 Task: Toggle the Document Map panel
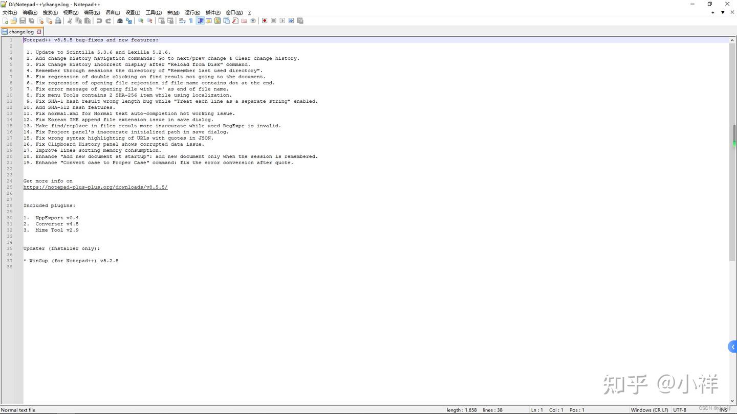pyautogui.click(x=218, y=21)
